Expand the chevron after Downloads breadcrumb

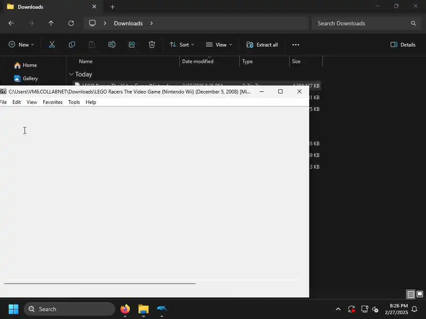coord(151,23)
